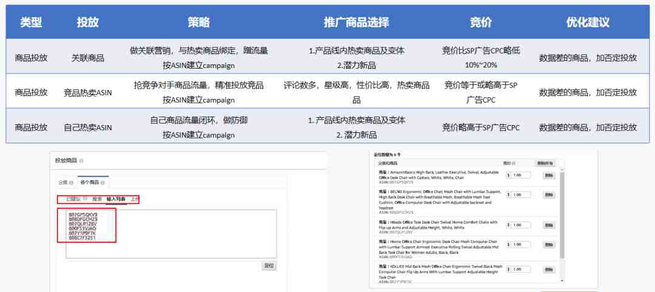Delete KOLLIEE Mid Back Mesh chair row
This screenshot has height=292, width=655.
tap(549, 270)
